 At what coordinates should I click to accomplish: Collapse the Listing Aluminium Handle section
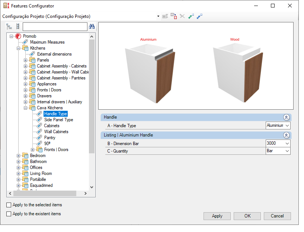click(286, 135)
